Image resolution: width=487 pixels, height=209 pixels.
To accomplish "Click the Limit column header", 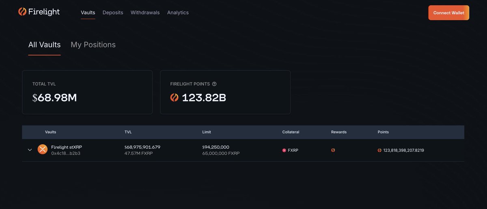I will [x=207, y=132].
